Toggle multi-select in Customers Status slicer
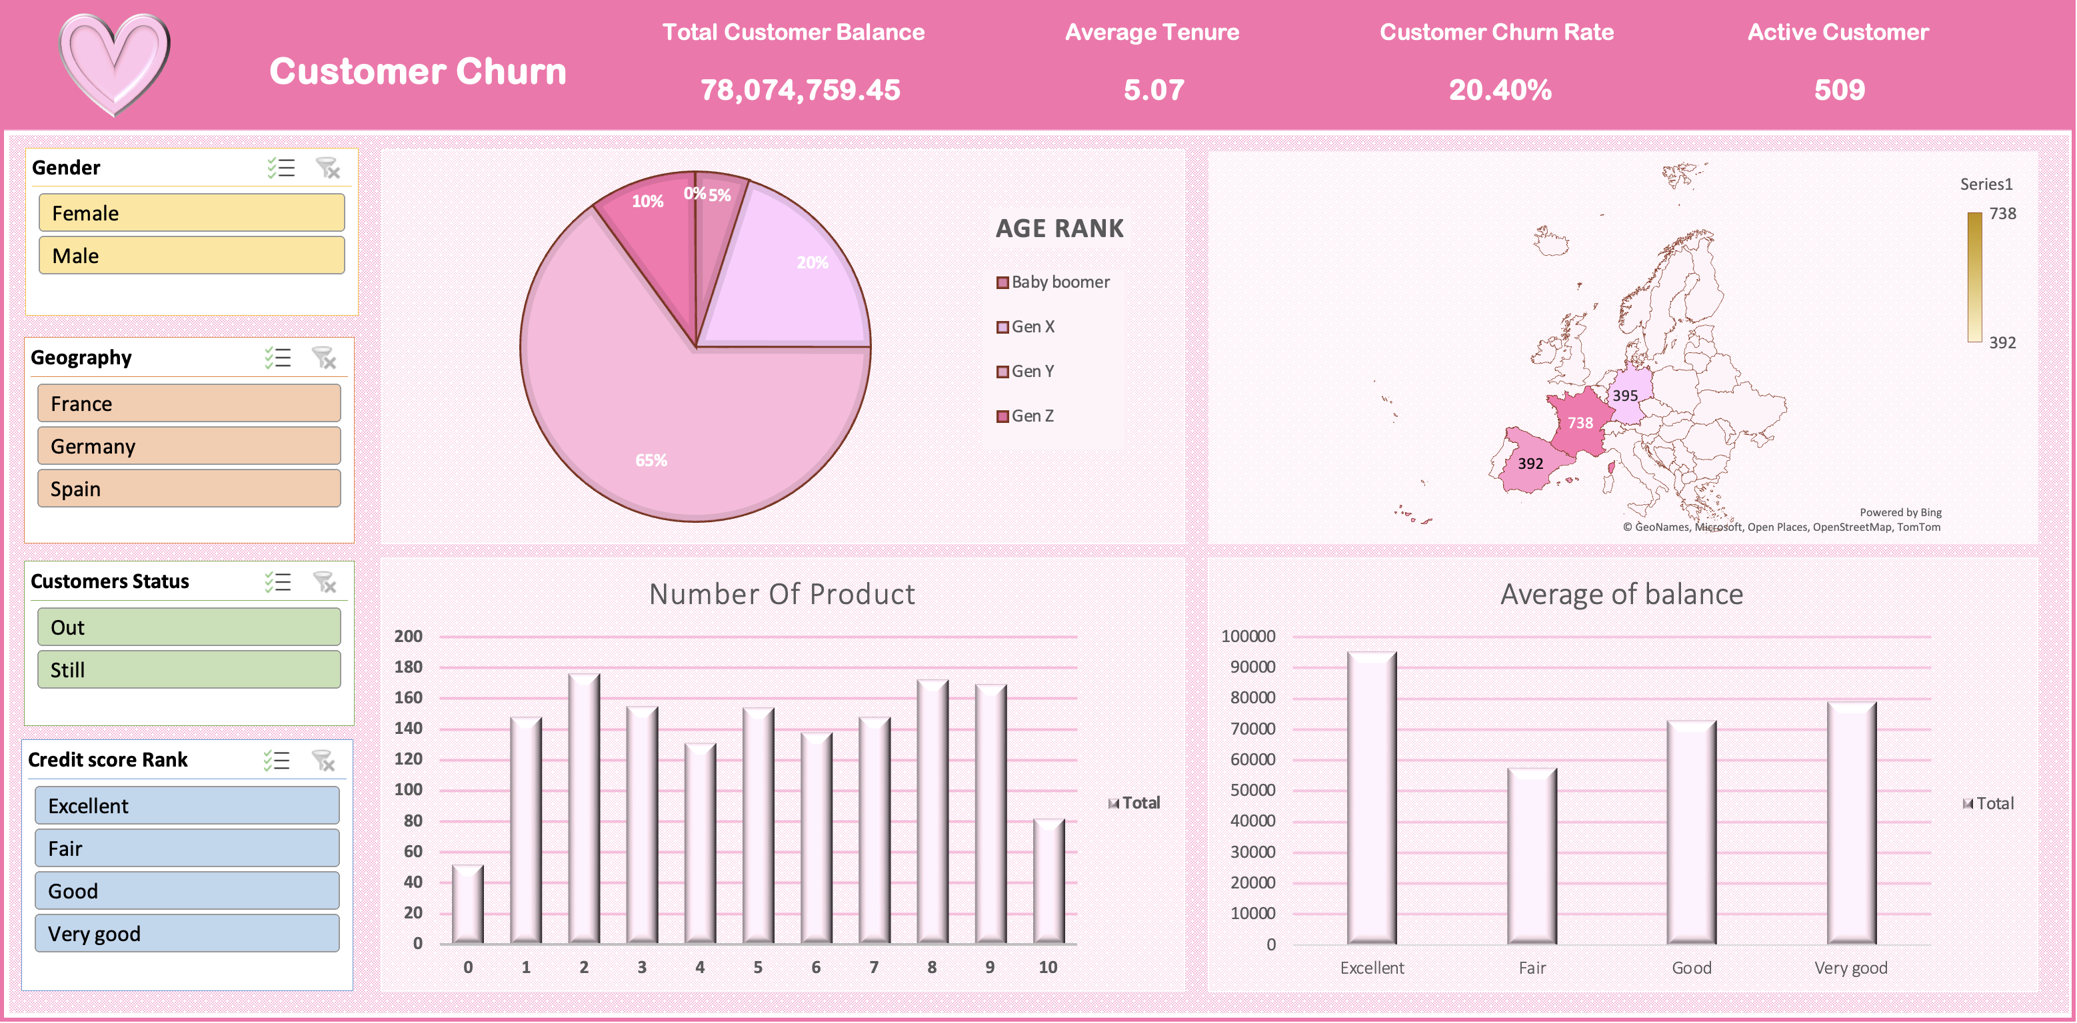Viewport: 2077px width, 1023px height. click(x=278, y=581)
